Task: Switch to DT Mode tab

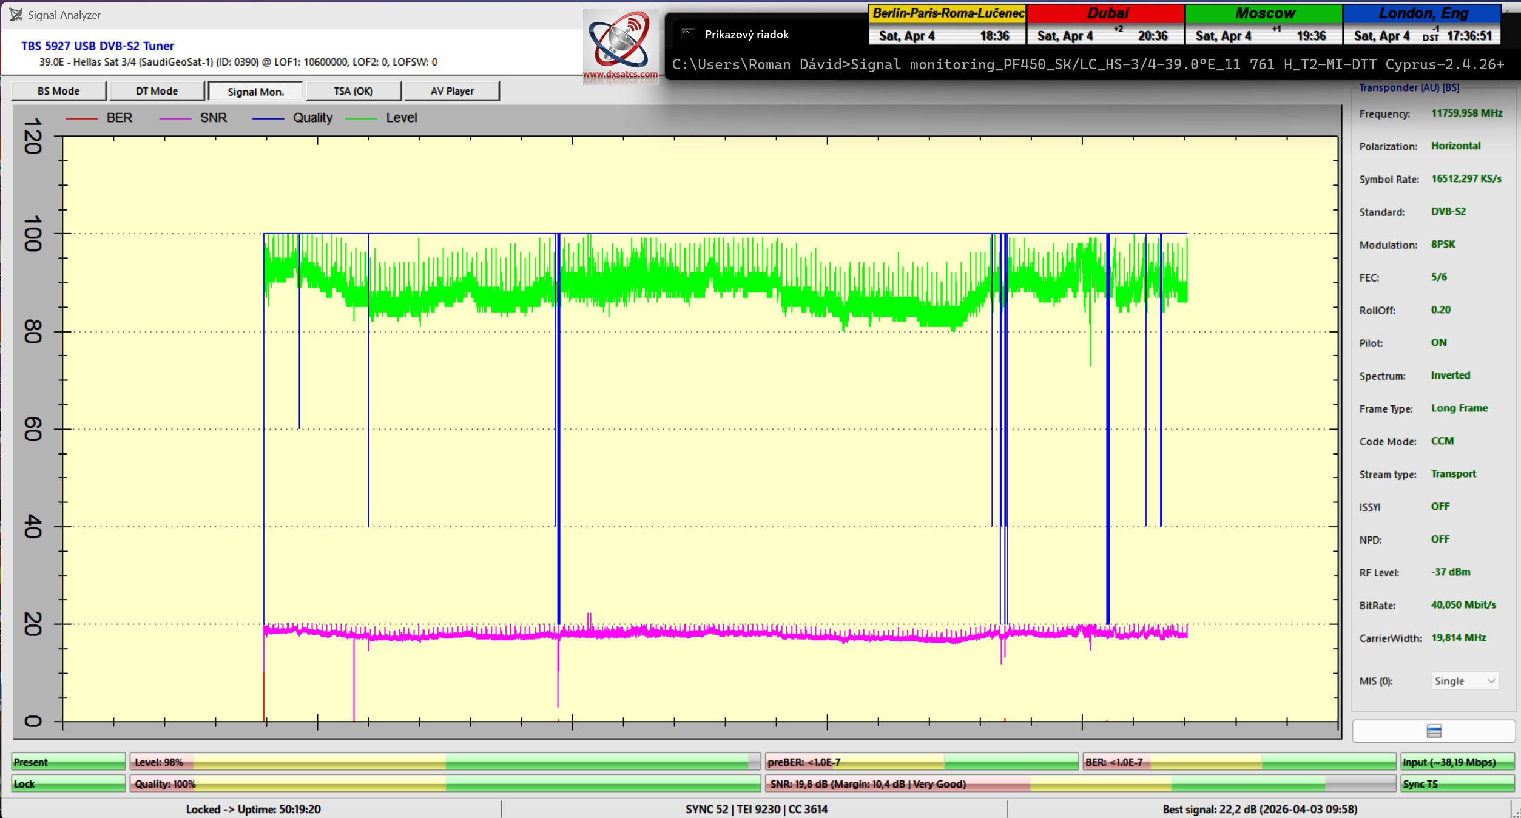Action: [157, 91]
